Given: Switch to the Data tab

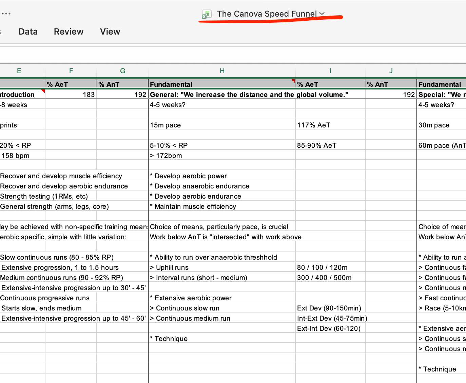Looking at the screenshot, I should 28,31.
